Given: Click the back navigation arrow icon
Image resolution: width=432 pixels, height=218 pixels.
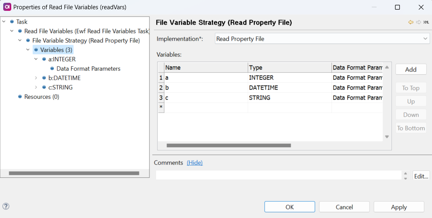Looking at the screenshot, I should tap(411, 22).
